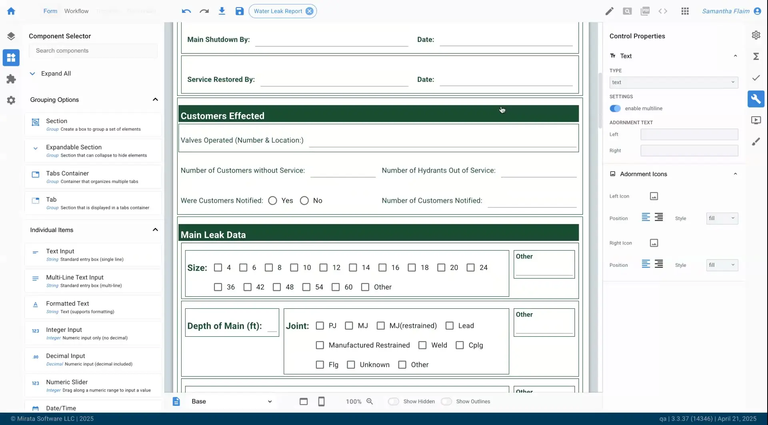The image size is (768, 425).
Task: Collapse the Grouping Options section
Action: (155, 99)
